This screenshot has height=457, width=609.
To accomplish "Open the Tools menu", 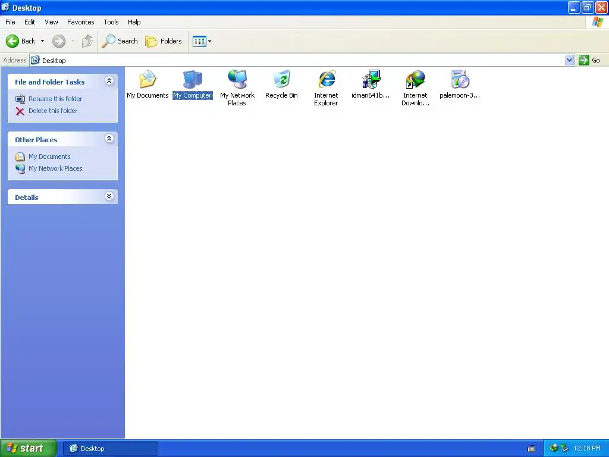I will pos(111,22).
